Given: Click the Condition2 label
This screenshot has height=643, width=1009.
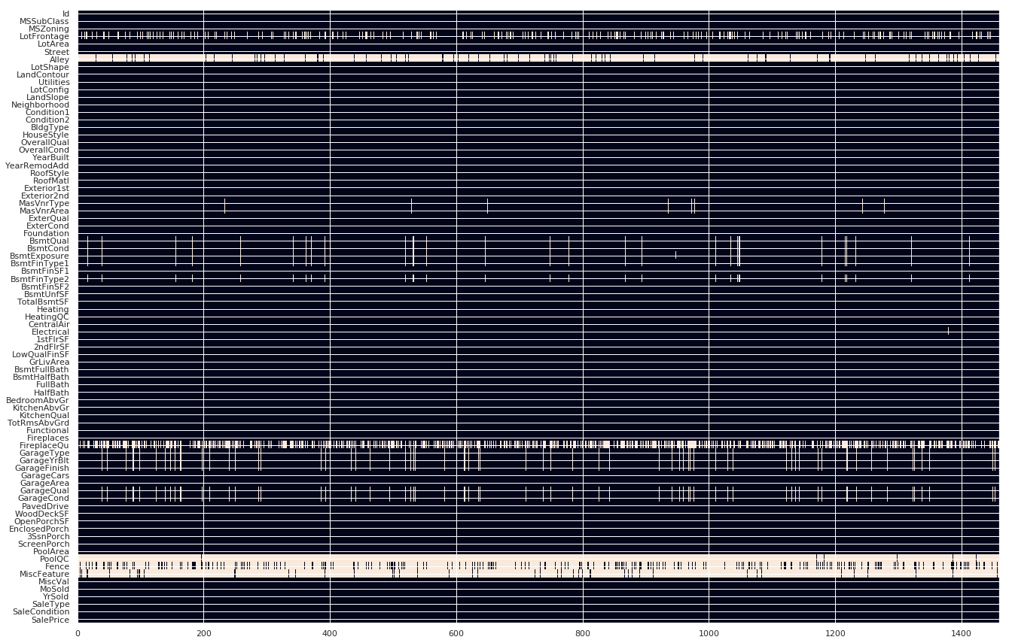Looking at the screenshot, I should tap(47, 120).
